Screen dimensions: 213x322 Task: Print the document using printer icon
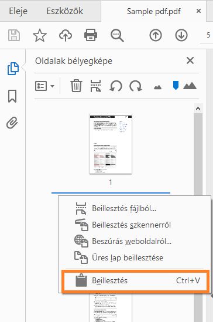[x=91, y=35]
